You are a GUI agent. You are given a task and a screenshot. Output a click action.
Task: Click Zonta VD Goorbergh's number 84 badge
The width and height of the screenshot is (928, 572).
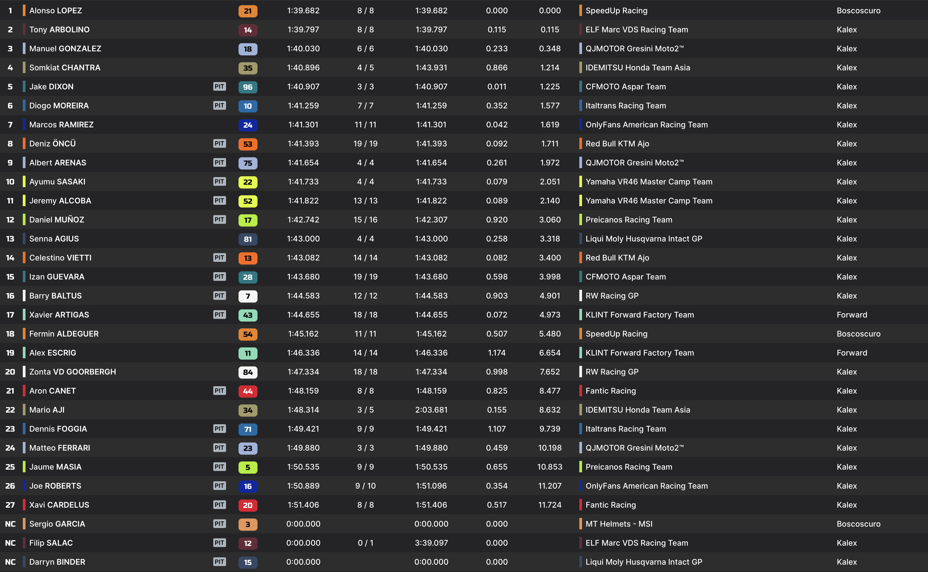[247, 372]
